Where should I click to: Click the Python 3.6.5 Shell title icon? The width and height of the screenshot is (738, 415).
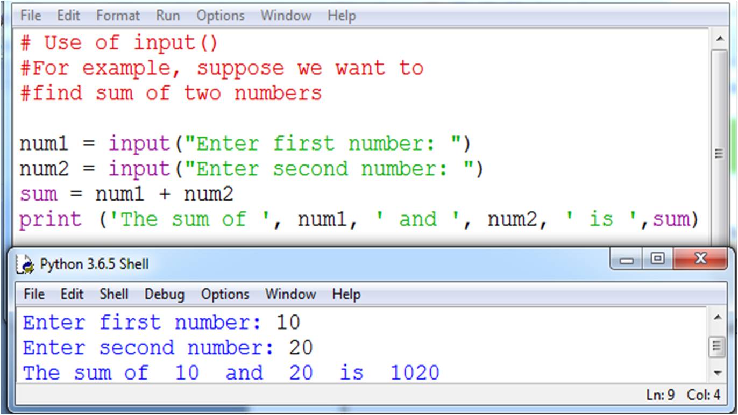(25, 264)
